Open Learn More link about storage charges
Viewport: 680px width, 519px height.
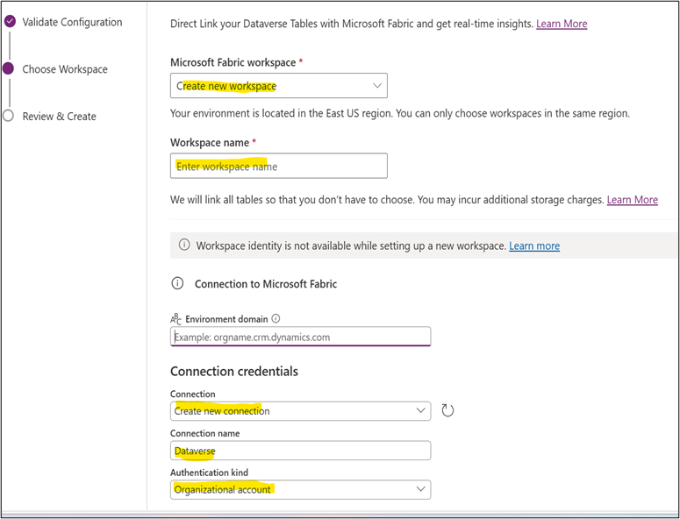pyautogui.click(x=632, y=200)
